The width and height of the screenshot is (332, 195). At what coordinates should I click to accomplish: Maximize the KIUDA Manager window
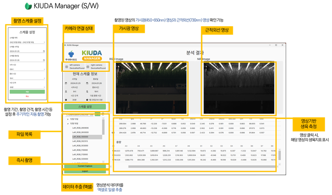pyautogui.click(x=276, y=45)
